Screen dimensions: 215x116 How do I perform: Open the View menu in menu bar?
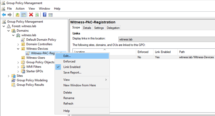click(32, 9)
